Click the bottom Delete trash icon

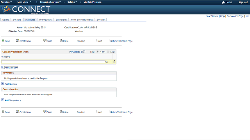[61, 112]
